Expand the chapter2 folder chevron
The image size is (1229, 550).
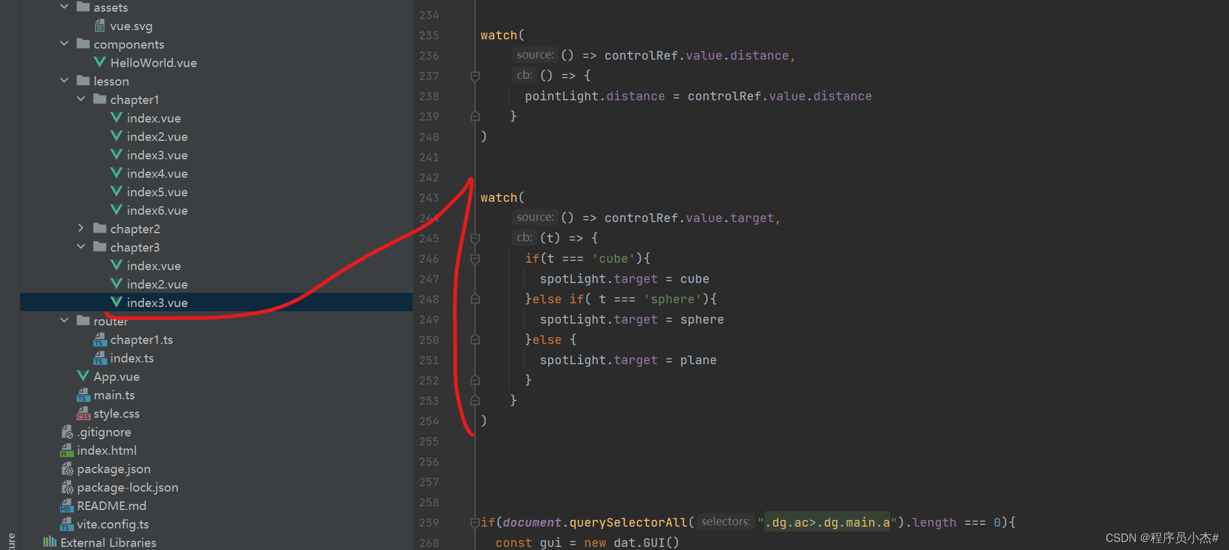point(81,228)
